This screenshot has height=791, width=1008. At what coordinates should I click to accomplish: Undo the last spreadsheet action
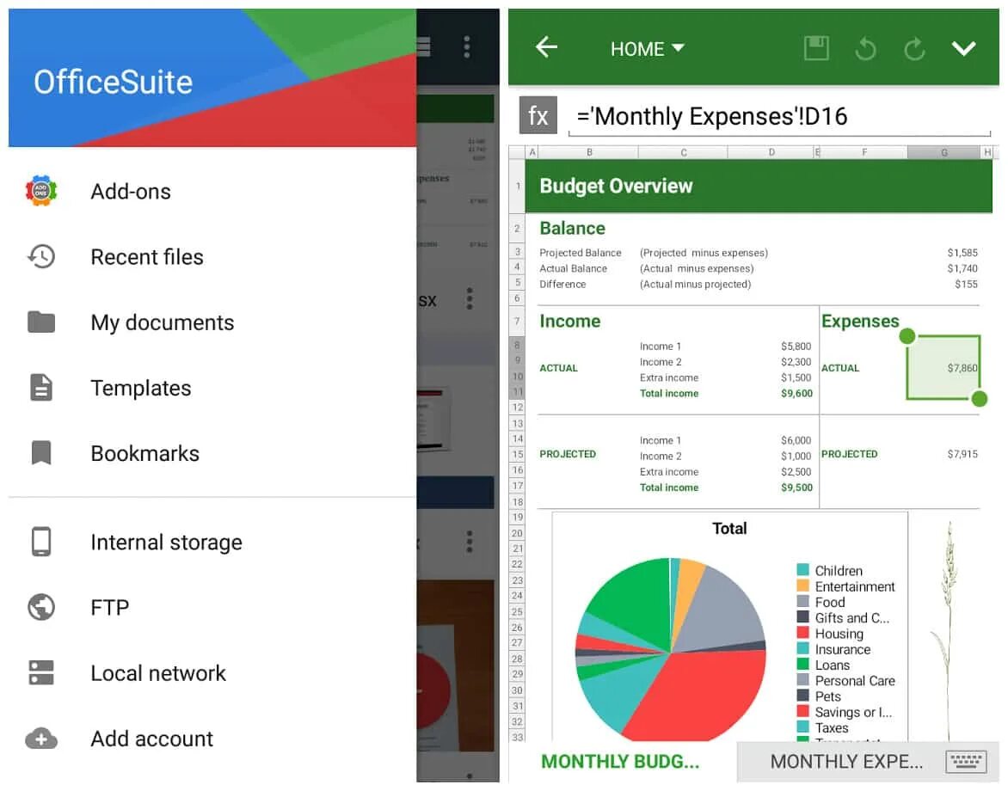[x=866, y=48]
